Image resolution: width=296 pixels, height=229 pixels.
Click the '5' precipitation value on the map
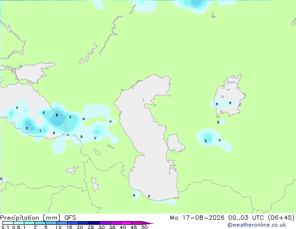(x=56, y=115)
